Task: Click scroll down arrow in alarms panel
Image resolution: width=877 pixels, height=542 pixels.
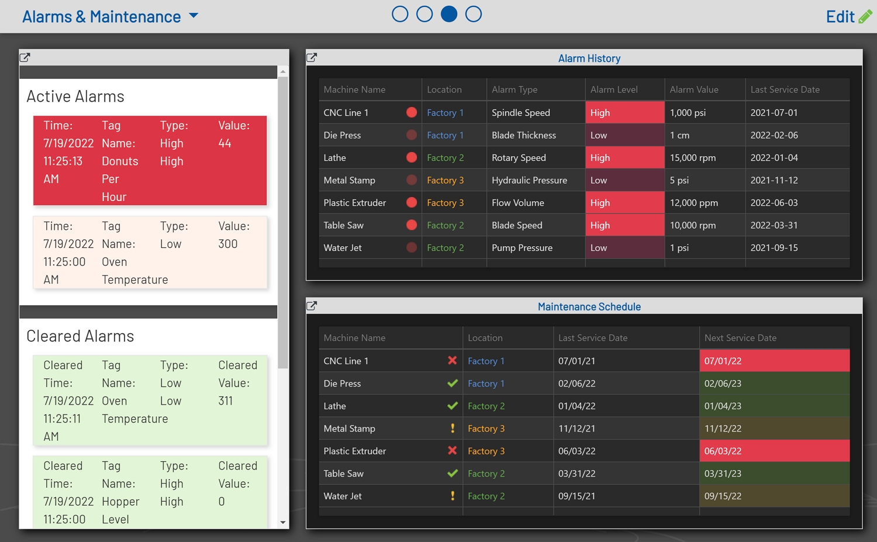Action: pos(283,522)
